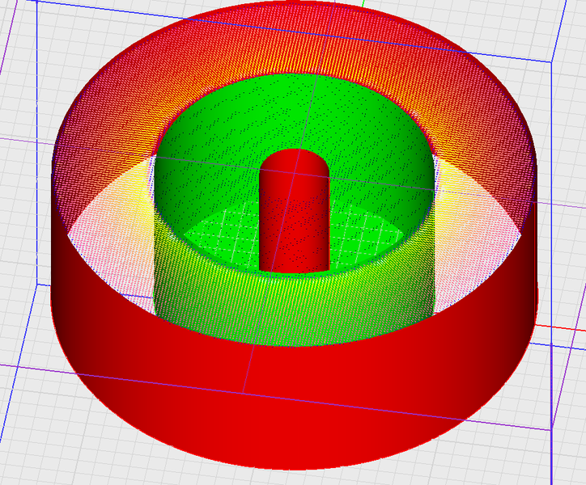This screenshot has height=485, width=586.
Task: Select the red central post in the model
Action: (294, 210)
